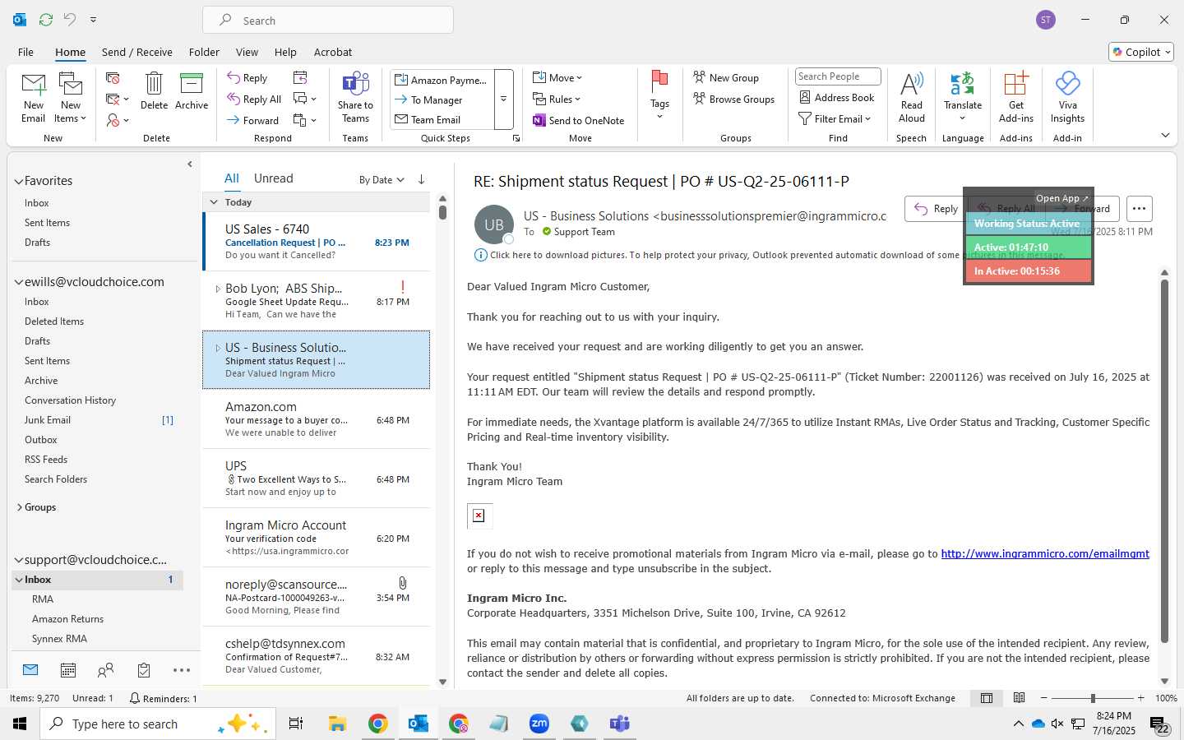Click the Mail icon in navigation bar
The height and width of the screenshot is (740, 1184).
tap(30, 670)
